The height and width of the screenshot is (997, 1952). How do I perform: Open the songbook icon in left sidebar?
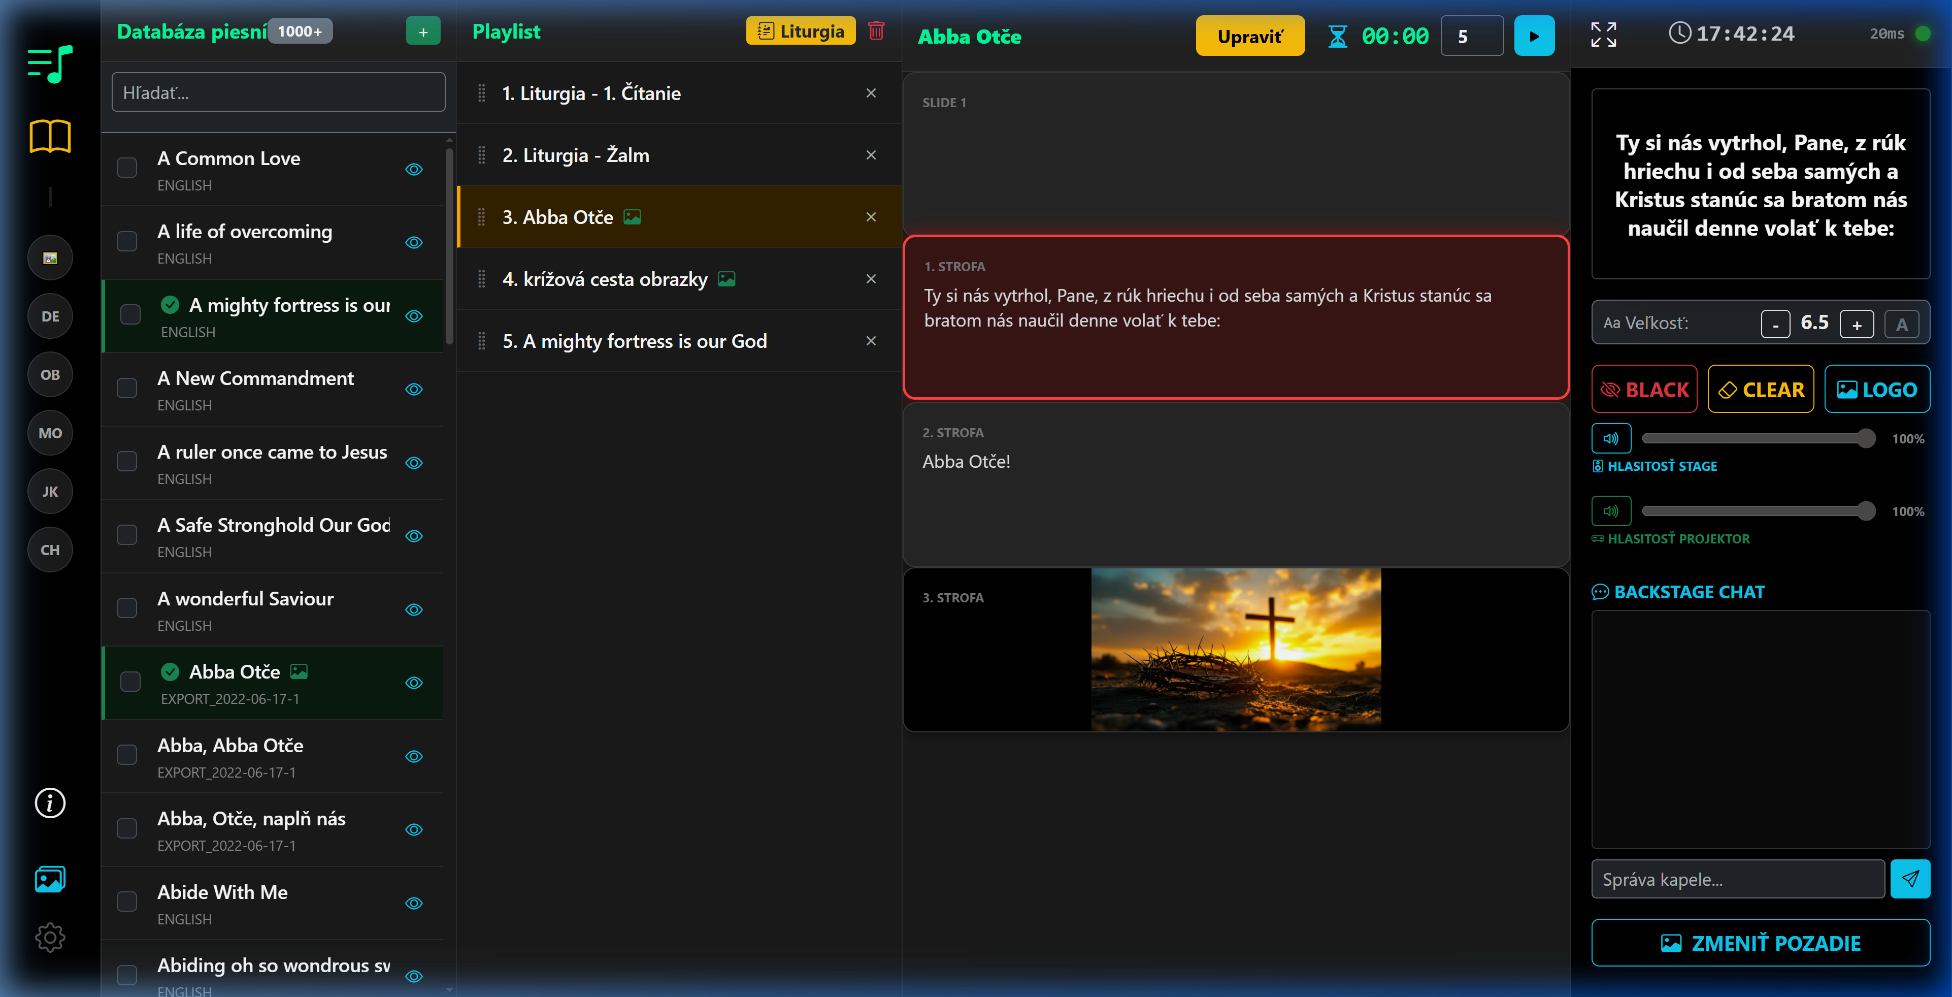pos(49,137)
